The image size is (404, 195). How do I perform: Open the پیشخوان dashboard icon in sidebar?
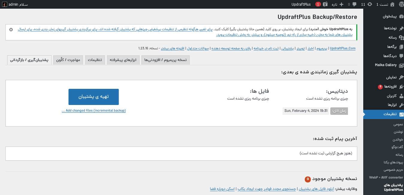point(401,16)
